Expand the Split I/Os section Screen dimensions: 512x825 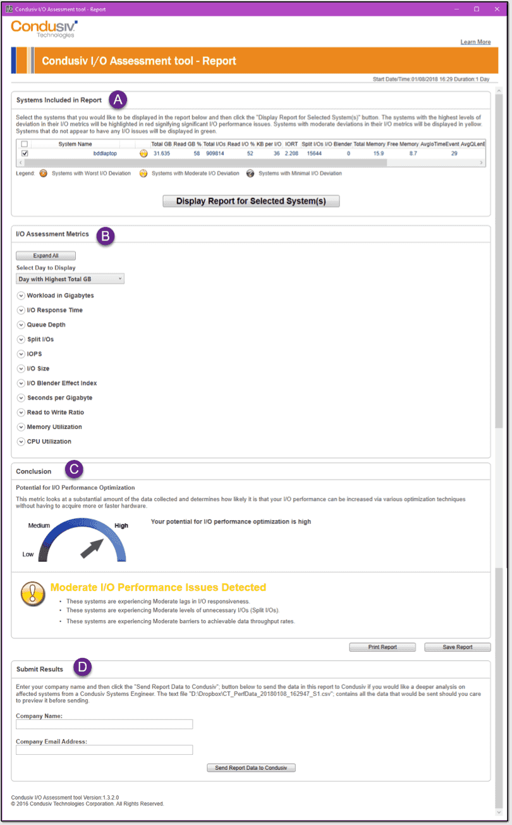21,339
